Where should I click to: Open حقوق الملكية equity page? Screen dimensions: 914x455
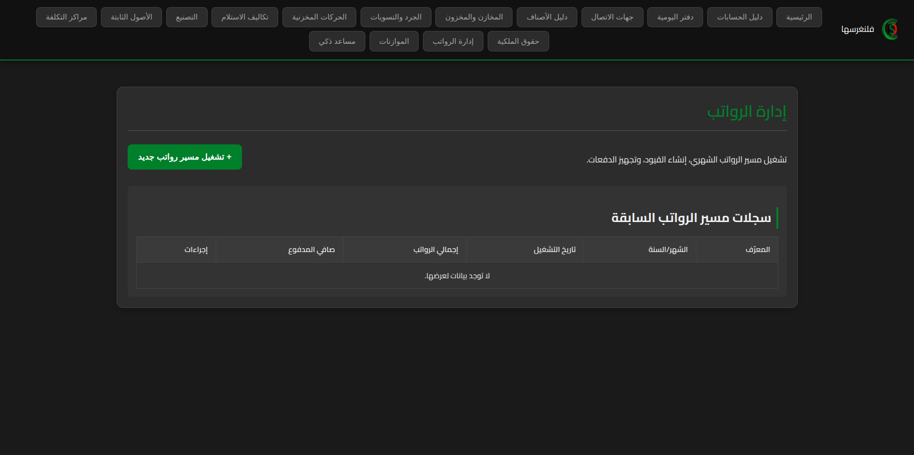click(x=518, y=41)
